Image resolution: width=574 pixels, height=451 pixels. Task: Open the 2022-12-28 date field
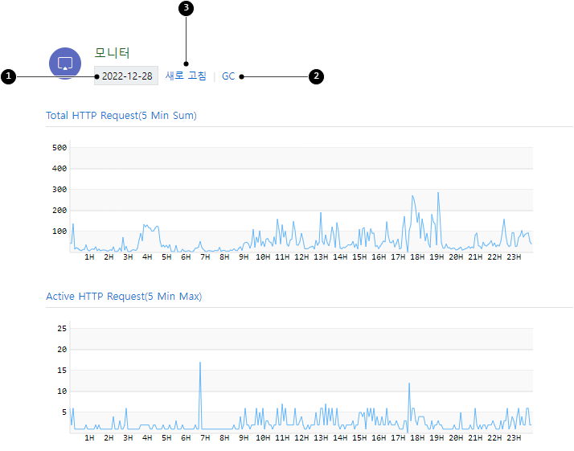126,76
